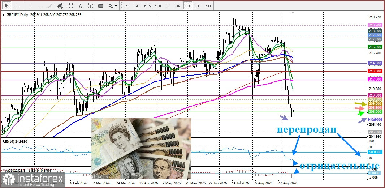Click the 212.000 magenta price level label

coord(375,80)
